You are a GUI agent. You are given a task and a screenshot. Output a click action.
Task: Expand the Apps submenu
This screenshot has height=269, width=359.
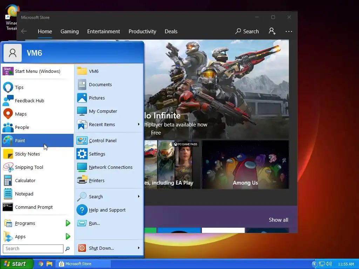pos(68,236)
